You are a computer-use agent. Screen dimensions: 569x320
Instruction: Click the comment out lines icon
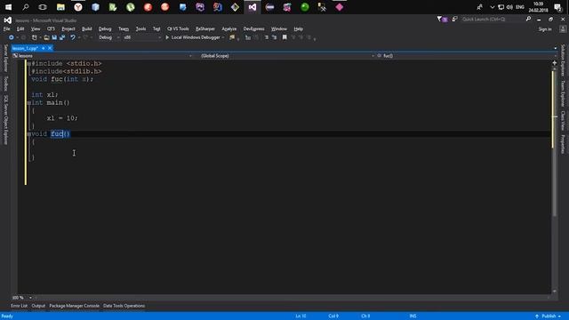click(267, 37)
